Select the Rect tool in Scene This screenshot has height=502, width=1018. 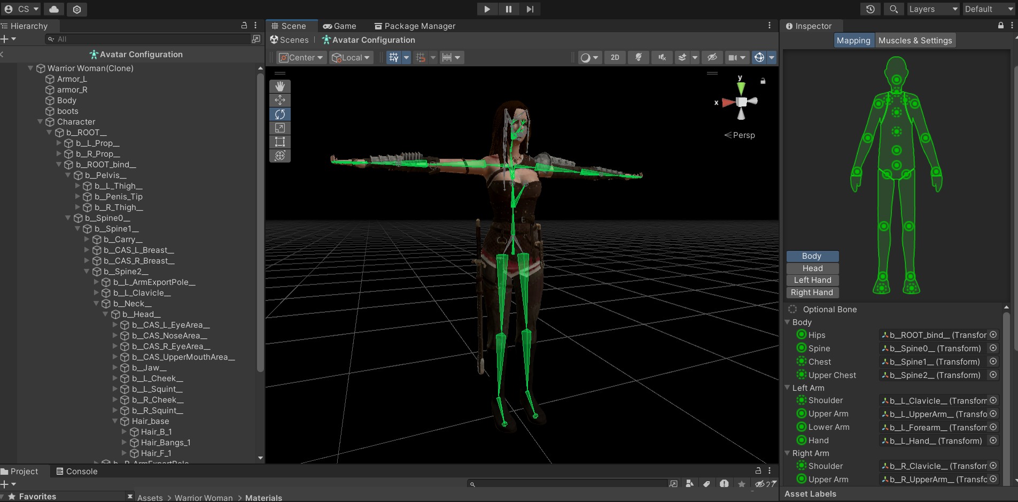(x=279, y=142)
